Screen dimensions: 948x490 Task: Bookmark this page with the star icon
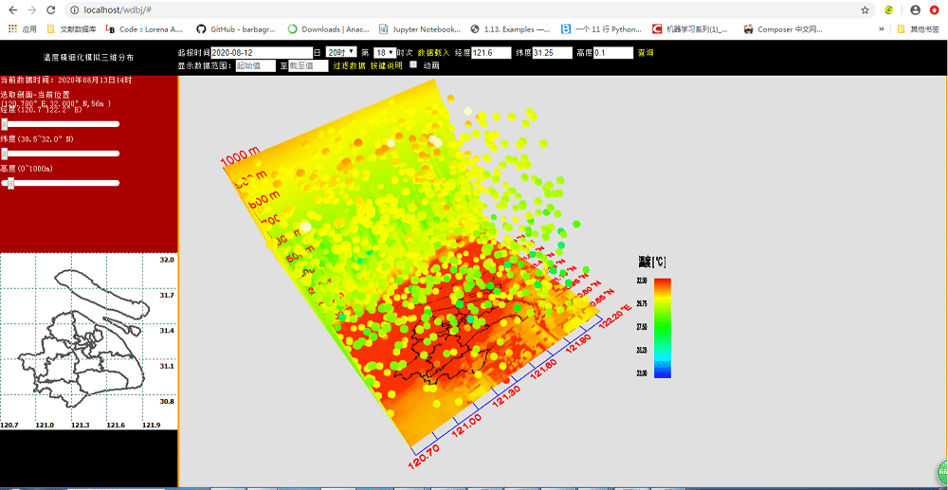[865, 9]
